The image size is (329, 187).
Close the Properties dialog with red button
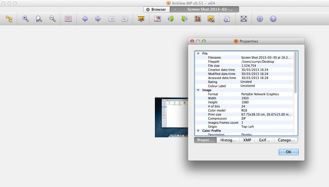[192, 41]
